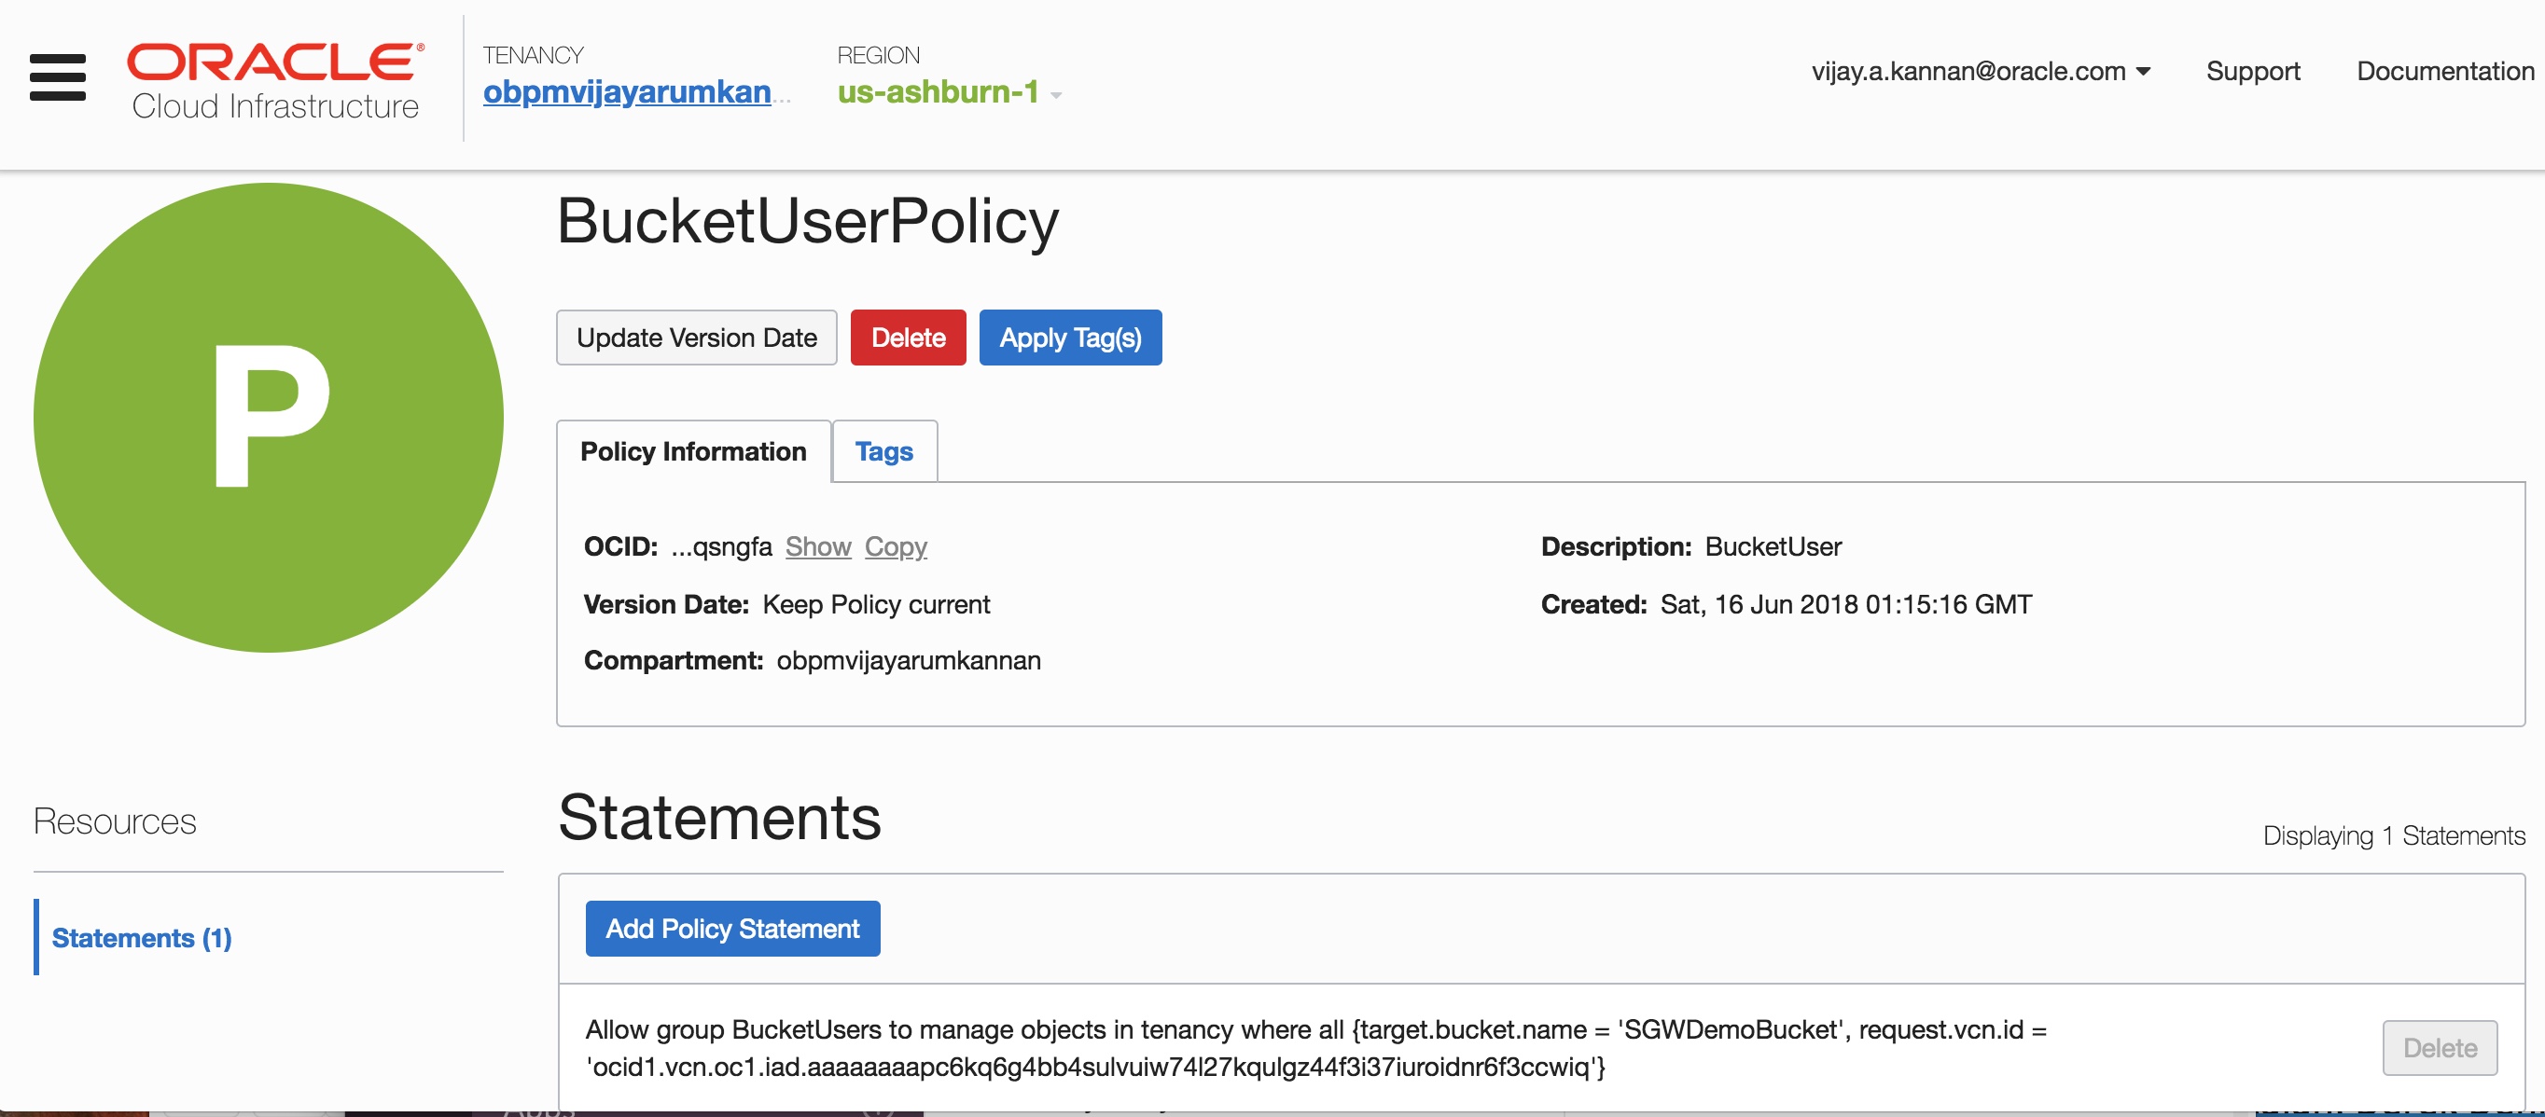The width and height of the screenshot is (2545, 1117).
Task: Open the hamburger navigation menu
Action: click(57, 77)
